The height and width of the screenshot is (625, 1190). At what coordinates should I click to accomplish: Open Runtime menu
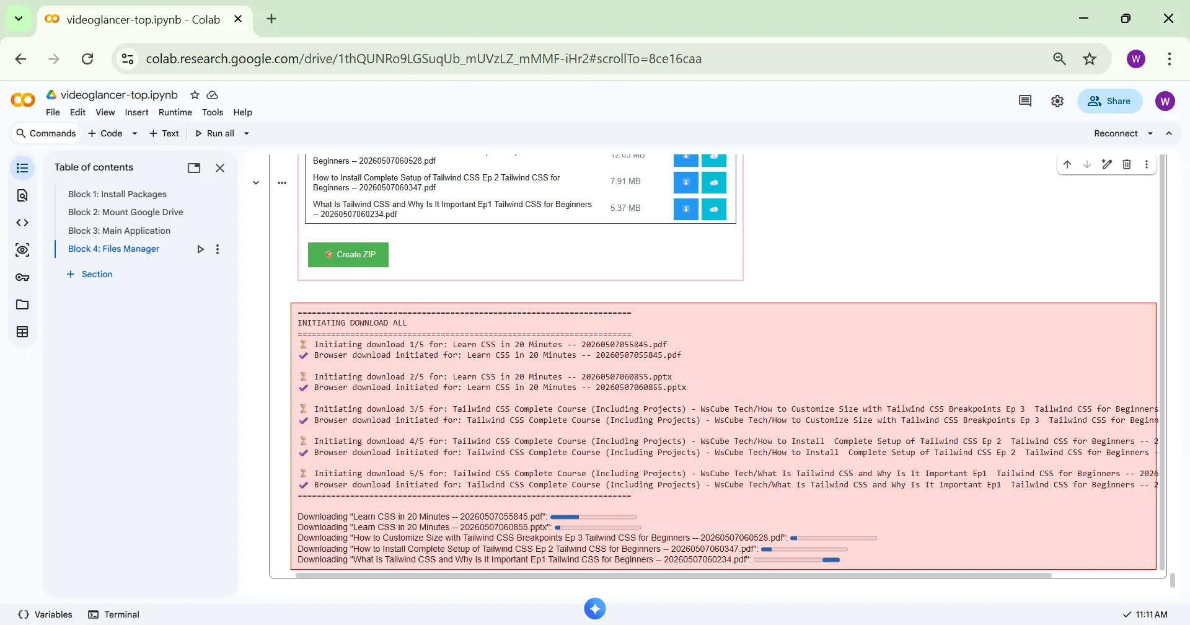[x=175, y=112]
